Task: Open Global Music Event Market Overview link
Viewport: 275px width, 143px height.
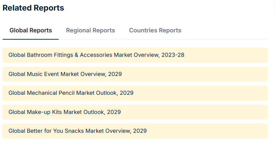Action: pyautogui.click(x=65, y=74)
